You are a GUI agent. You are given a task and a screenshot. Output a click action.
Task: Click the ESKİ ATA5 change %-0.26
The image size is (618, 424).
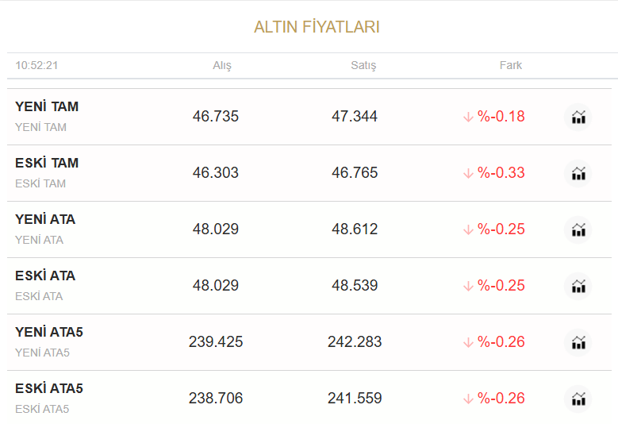click(x=501, y=399)
